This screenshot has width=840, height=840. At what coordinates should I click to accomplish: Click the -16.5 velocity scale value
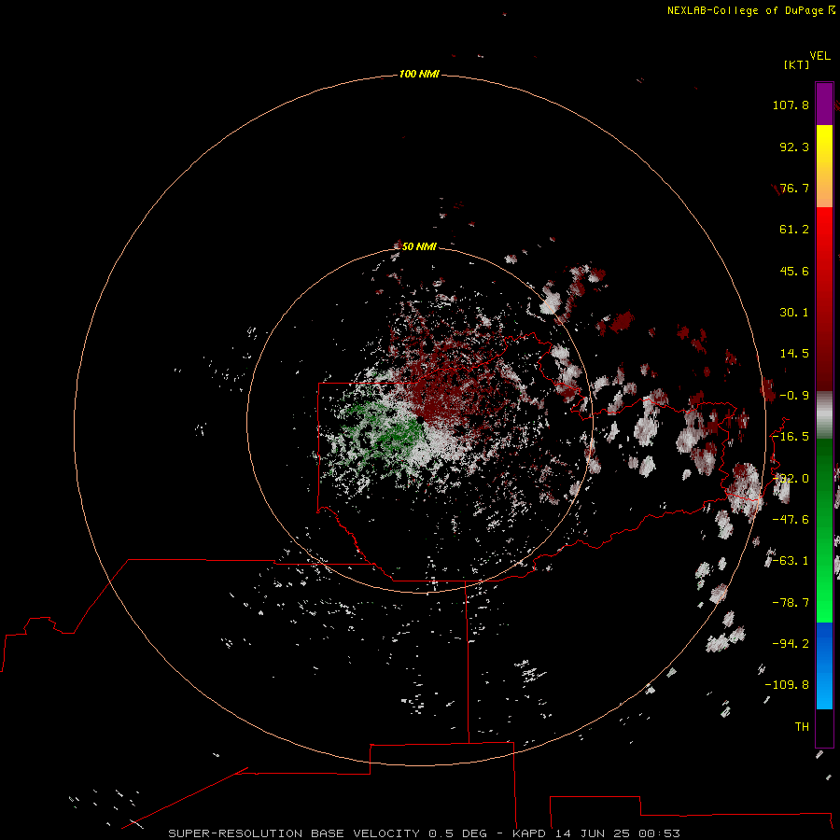click(x=791, y=437)
